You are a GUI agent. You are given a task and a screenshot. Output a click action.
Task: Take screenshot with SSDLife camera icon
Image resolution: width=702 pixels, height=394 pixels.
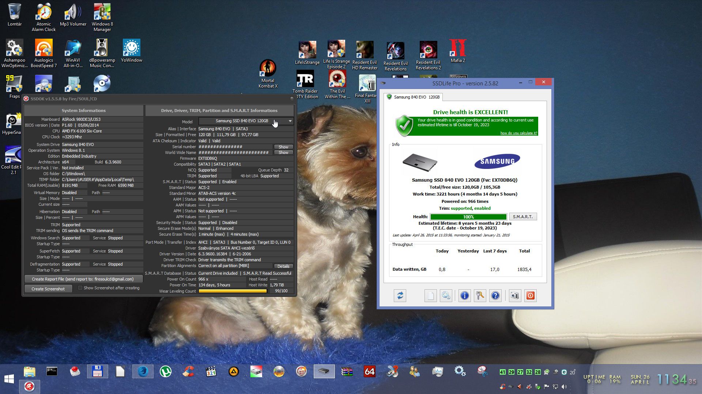pos(514,295)
